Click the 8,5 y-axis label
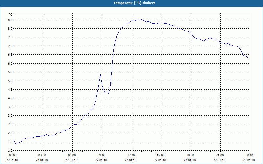The image size is (263, 164). pyautogui.click(x=10, y=20)
